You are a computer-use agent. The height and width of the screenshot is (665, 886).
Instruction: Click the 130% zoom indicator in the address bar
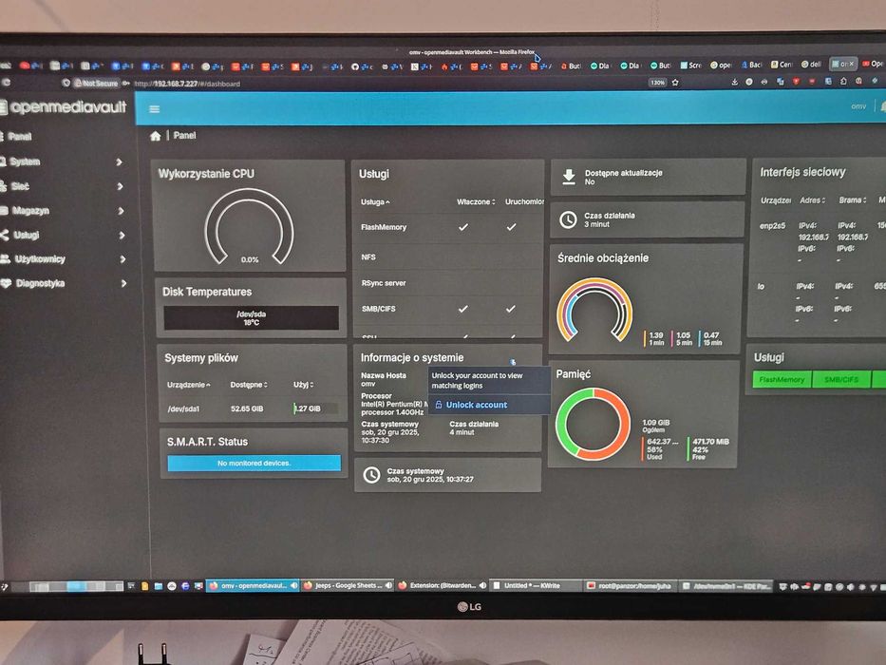657,83
